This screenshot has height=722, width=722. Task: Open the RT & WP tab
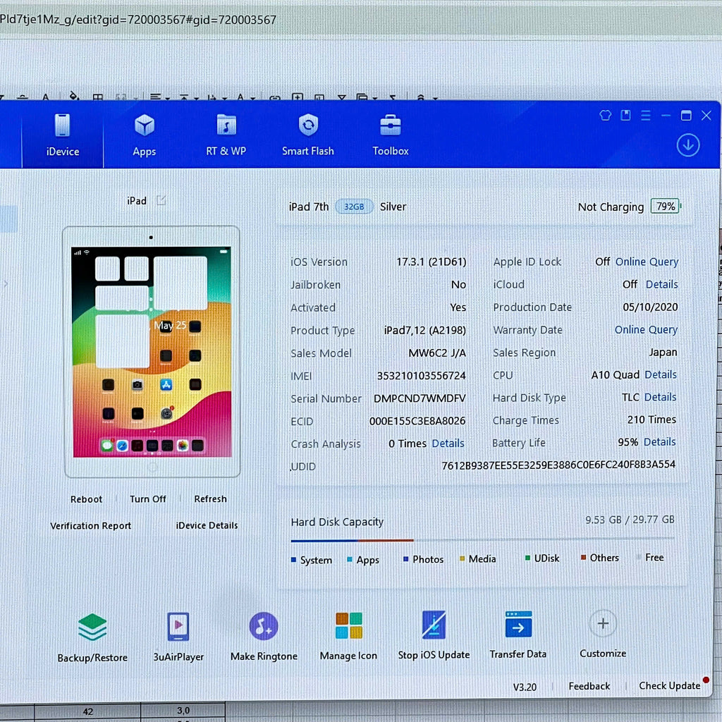tap(226, 135)
